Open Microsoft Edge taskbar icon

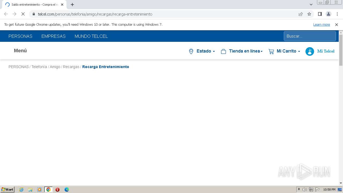click(x=66, y=190)
